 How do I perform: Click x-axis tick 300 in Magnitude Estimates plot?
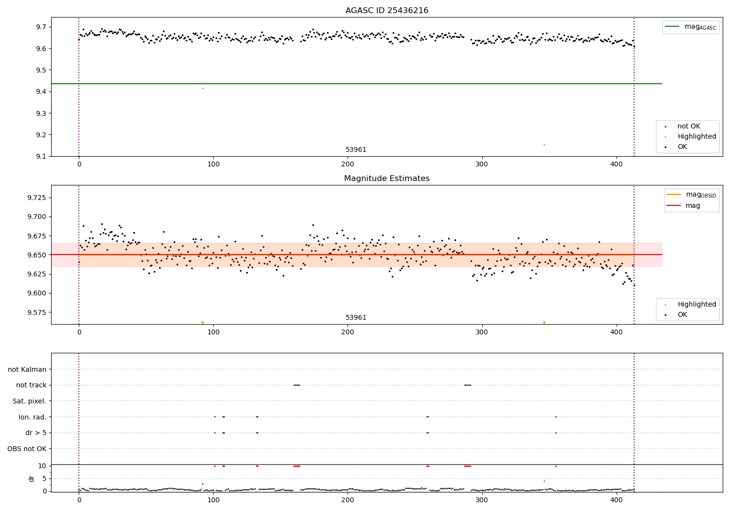coord(482,332)
